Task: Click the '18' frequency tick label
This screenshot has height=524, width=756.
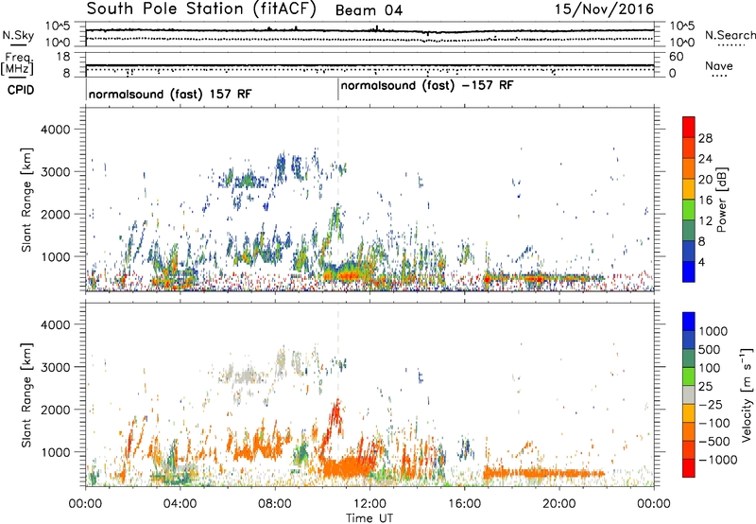Action: point(63,57)
